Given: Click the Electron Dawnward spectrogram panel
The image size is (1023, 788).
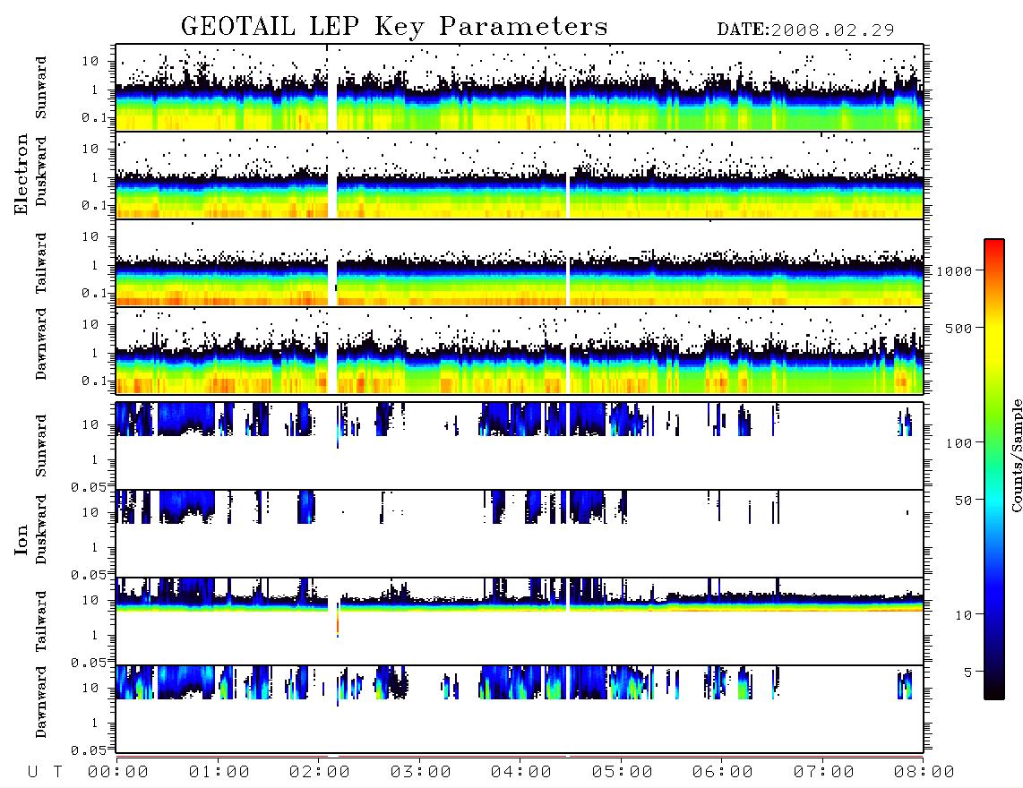Looking at the screenshot, I should tap(520, 351).
